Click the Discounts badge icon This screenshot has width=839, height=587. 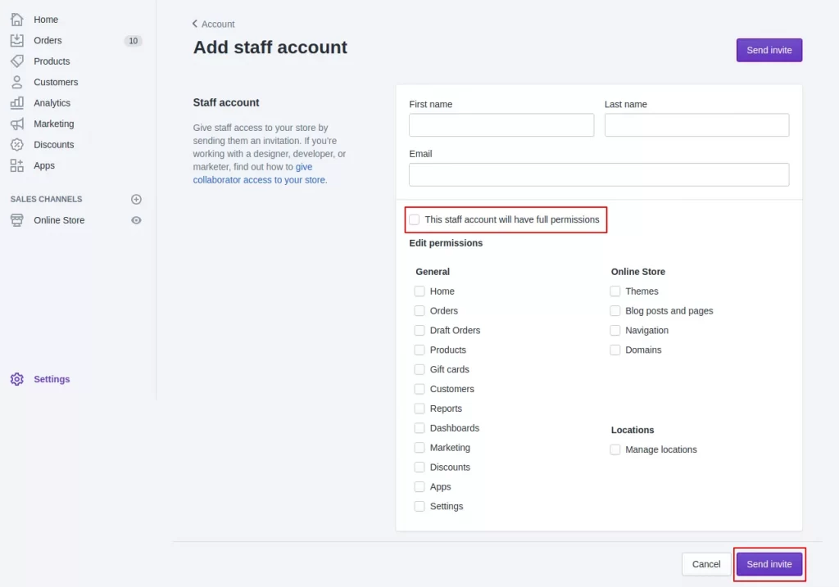[18, 144]
